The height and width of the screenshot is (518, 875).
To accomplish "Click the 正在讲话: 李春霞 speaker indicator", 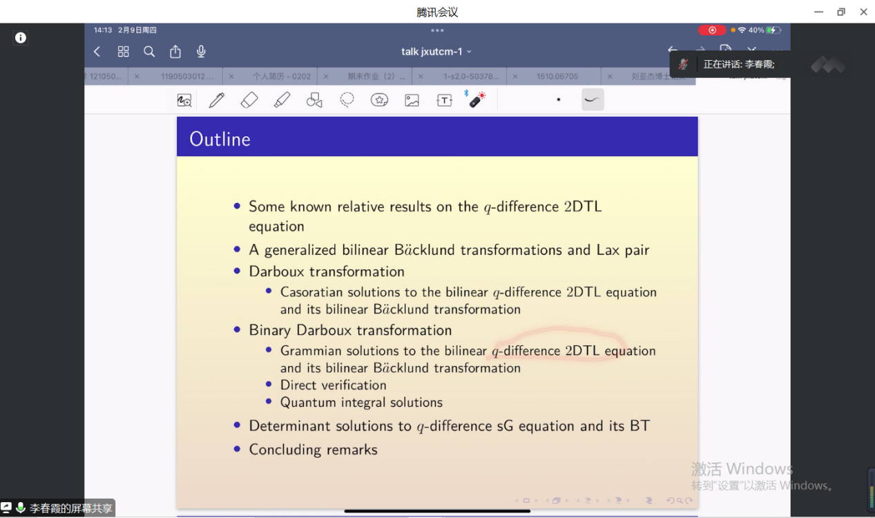I will click(x=738, y=64).
